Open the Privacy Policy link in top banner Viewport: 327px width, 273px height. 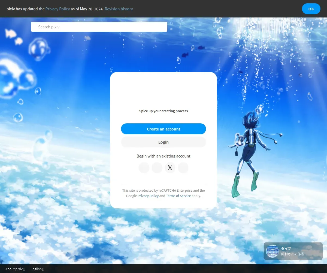pyautogui.click(x=57, y=9)
